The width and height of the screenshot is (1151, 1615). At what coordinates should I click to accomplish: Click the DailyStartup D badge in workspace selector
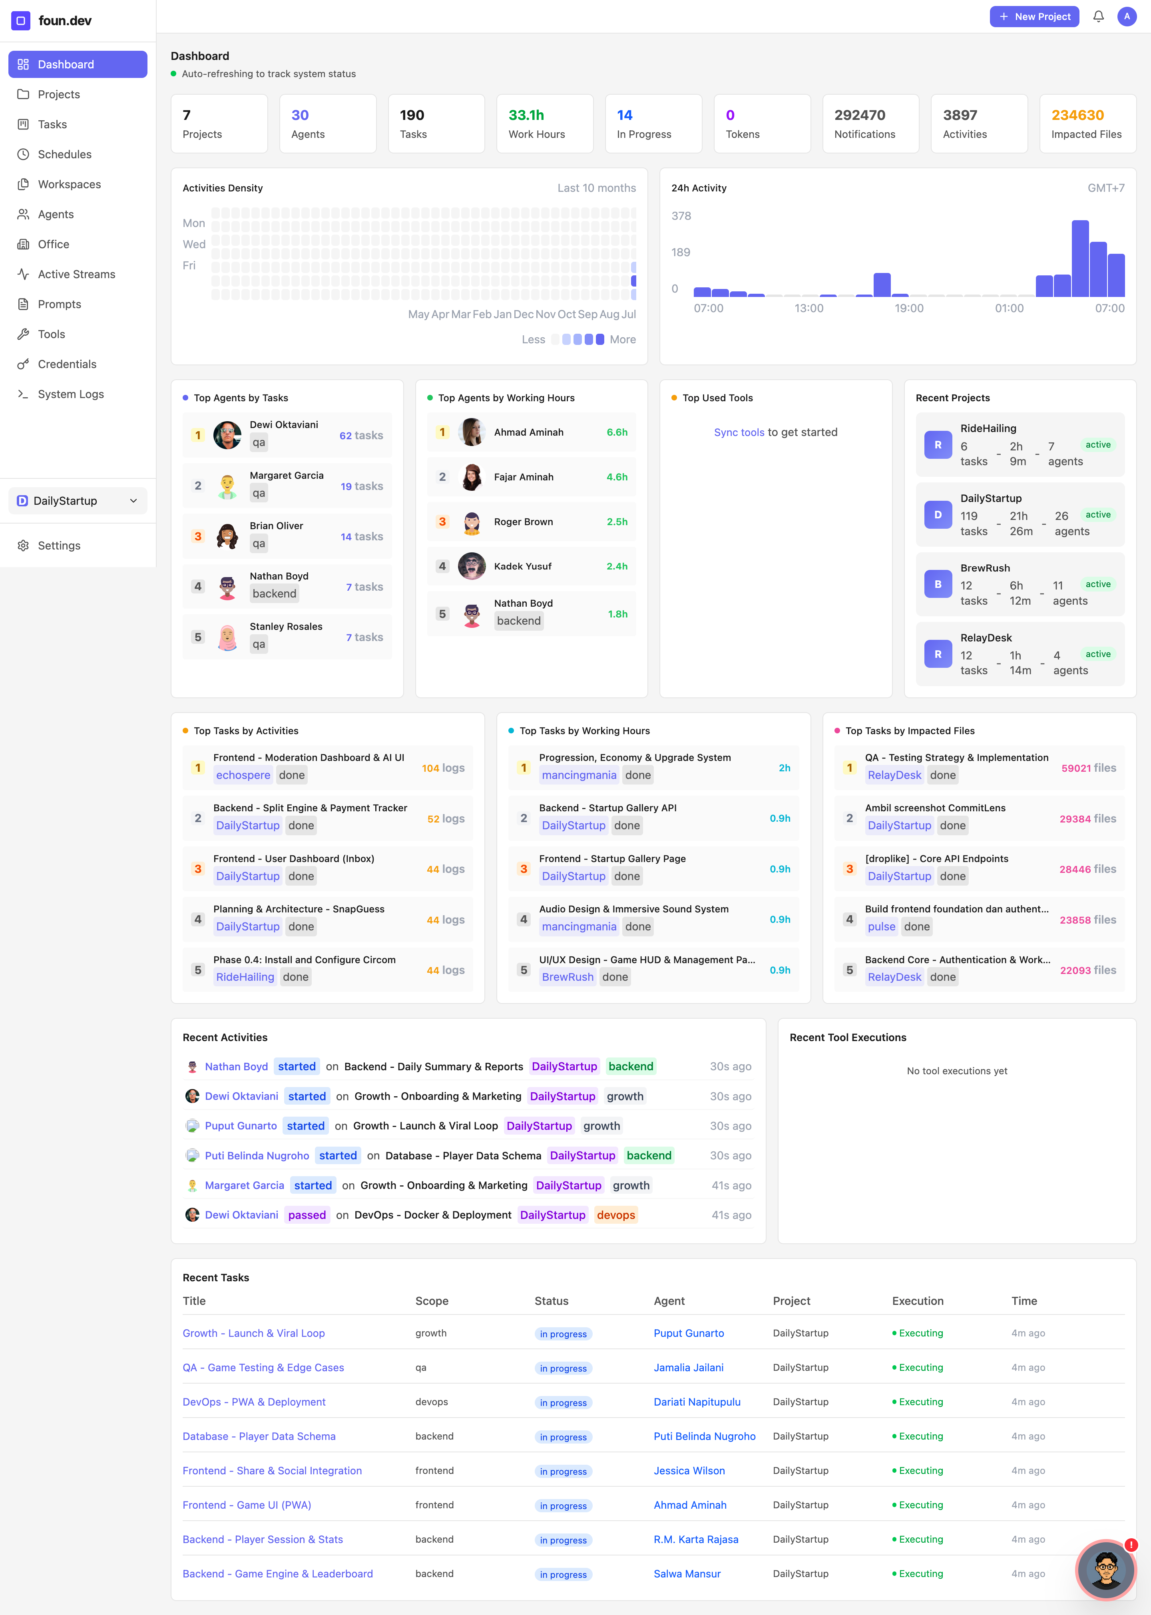(22, 501)
